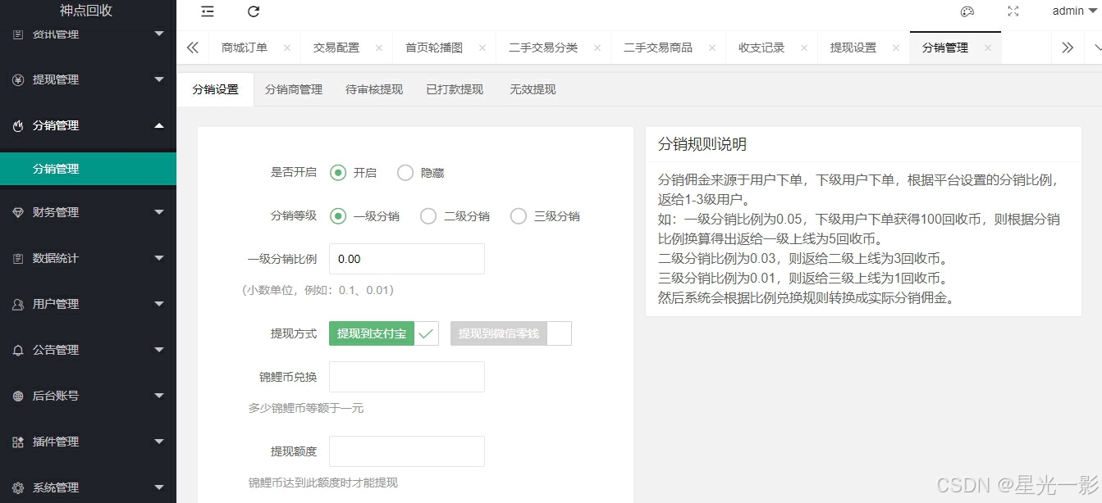Click the 锦鲤币兑换 input field
Screen dimensions: 1102x503
coord(407,377)
